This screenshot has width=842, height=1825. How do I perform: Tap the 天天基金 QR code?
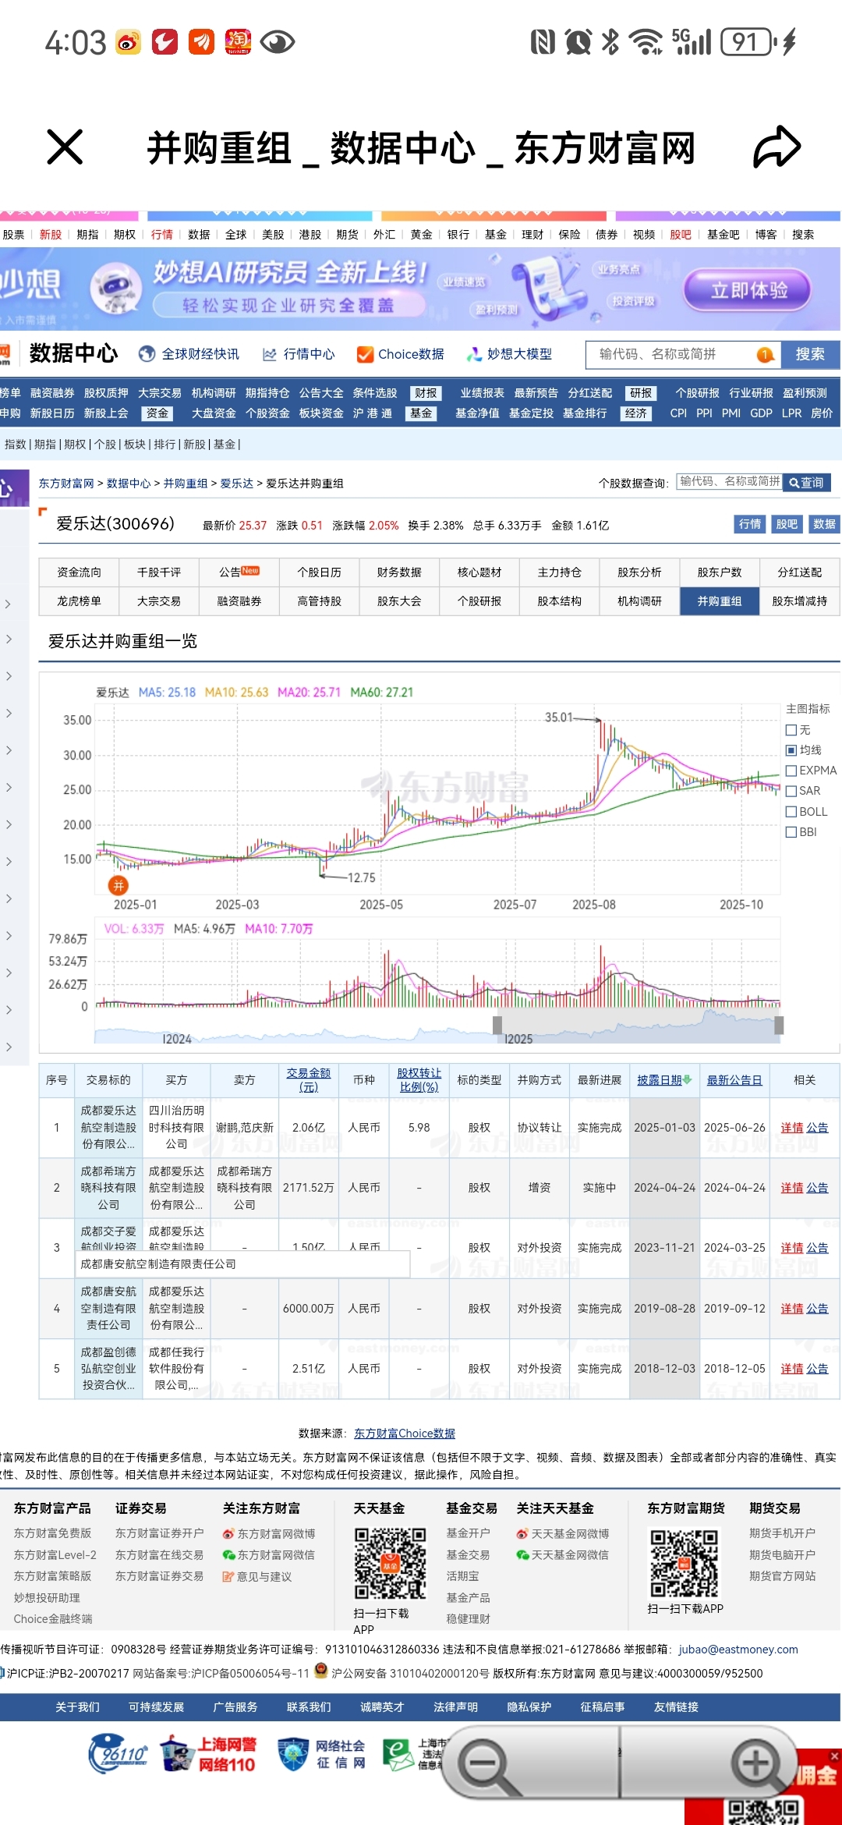[391, 1564]
